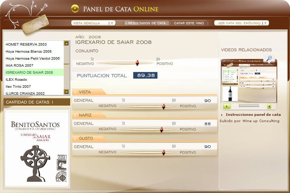
Task: Click the video progress bar
Action: (x=249, y=106)
